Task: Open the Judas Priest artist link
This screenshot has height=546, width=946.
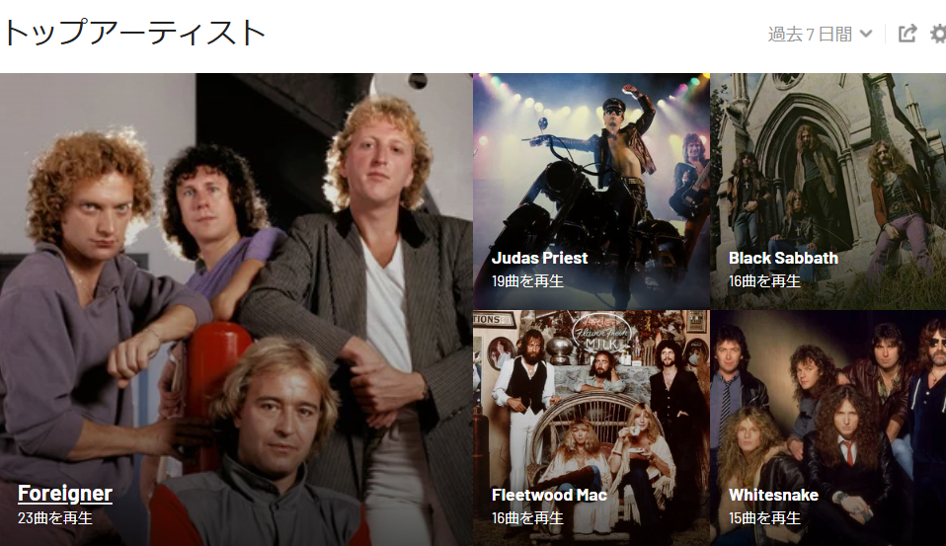Action: [539, 259]
